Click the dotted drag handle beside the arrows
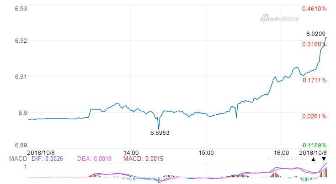 pos(287,159)
